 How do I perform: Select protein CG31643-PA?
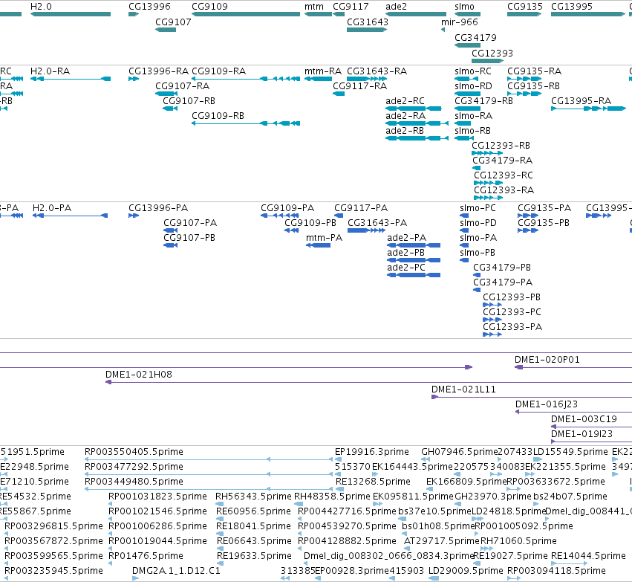click(366, 230)
